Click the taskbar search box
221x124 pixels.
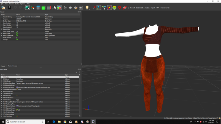pos(25,122)
